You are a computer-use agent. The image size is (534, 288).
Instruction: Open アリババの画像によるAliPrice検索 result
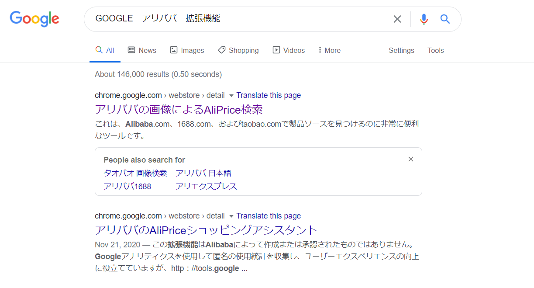(x=179, y=109)
